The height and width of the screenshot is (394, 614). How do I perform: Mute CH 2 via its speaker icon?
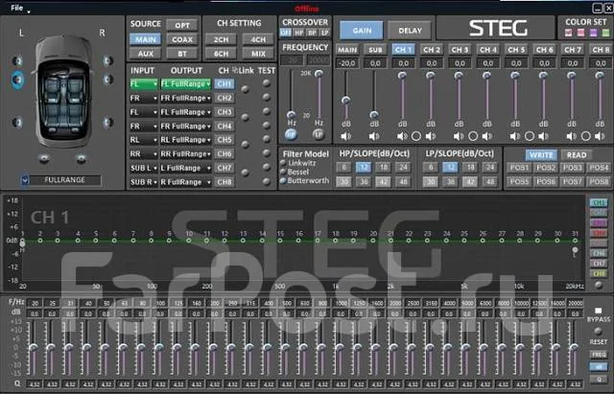[431, 136]
